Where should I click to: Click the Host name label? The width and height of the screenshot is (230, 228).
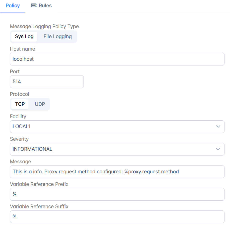click(x=22, y=49)
